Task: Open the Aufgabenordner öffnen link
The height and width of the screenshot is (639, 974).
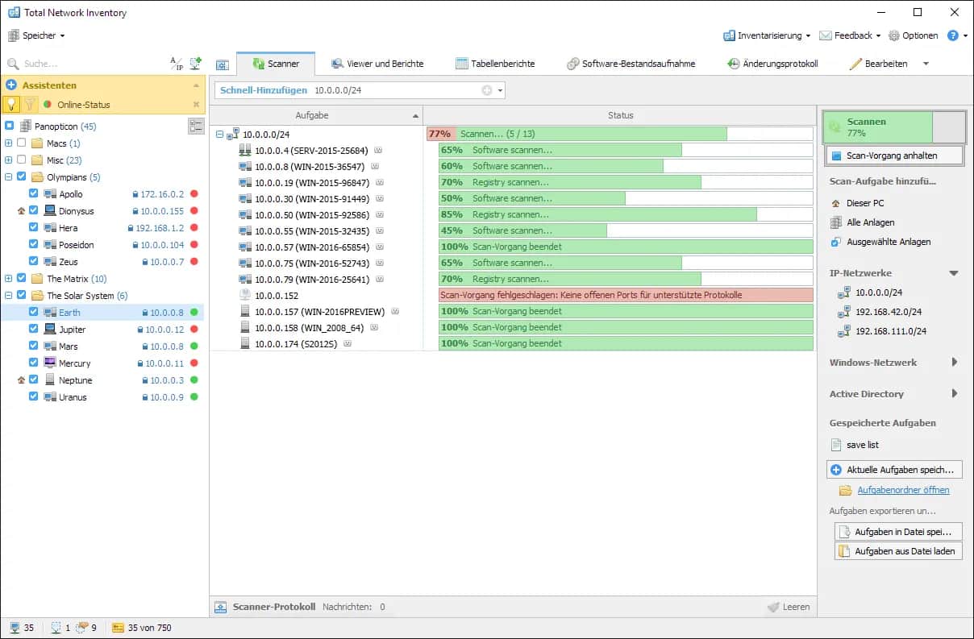Action: point(901,489)
